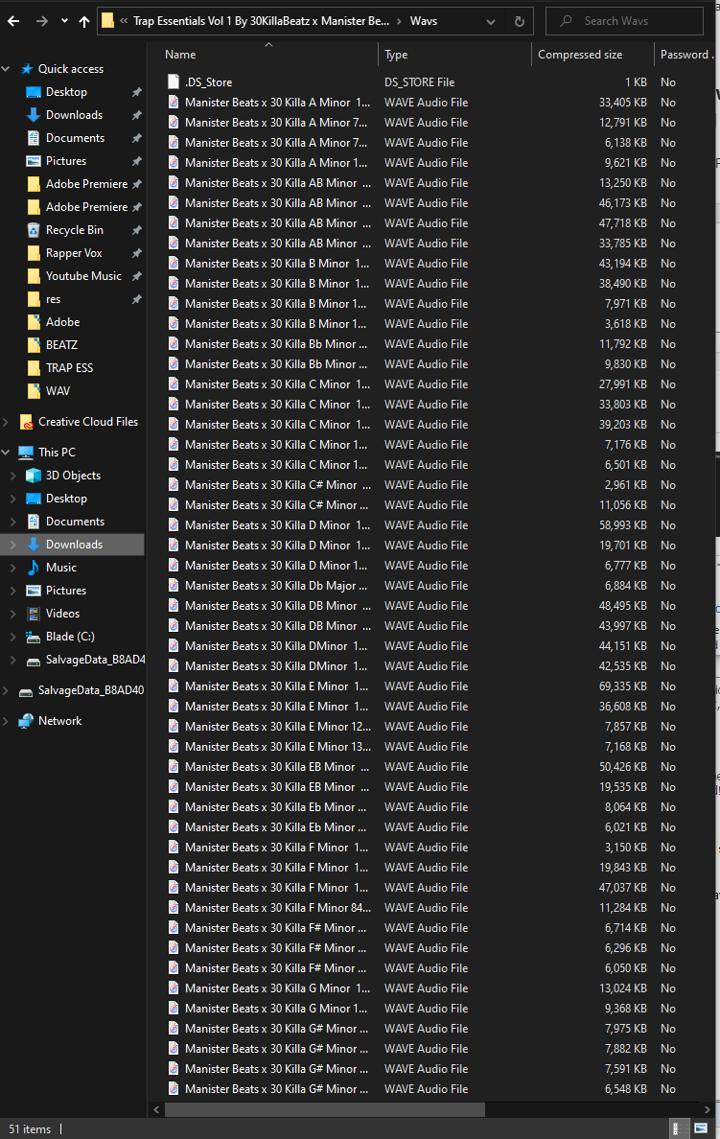
Task: Switch to details view in status bar
Action: [679, 1128]
